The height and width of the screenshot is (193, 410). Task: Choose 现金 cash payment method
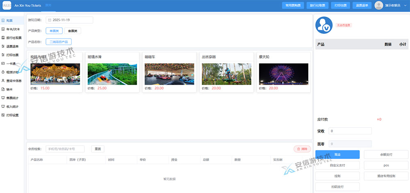337,154
